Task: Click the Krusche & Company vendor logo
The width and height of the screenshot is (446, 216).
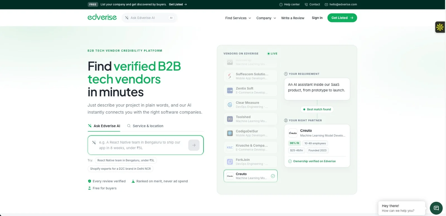Action: 230,147
